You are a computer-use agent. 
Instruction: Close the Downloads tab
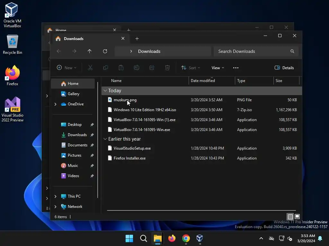click(x=123, y=38)
